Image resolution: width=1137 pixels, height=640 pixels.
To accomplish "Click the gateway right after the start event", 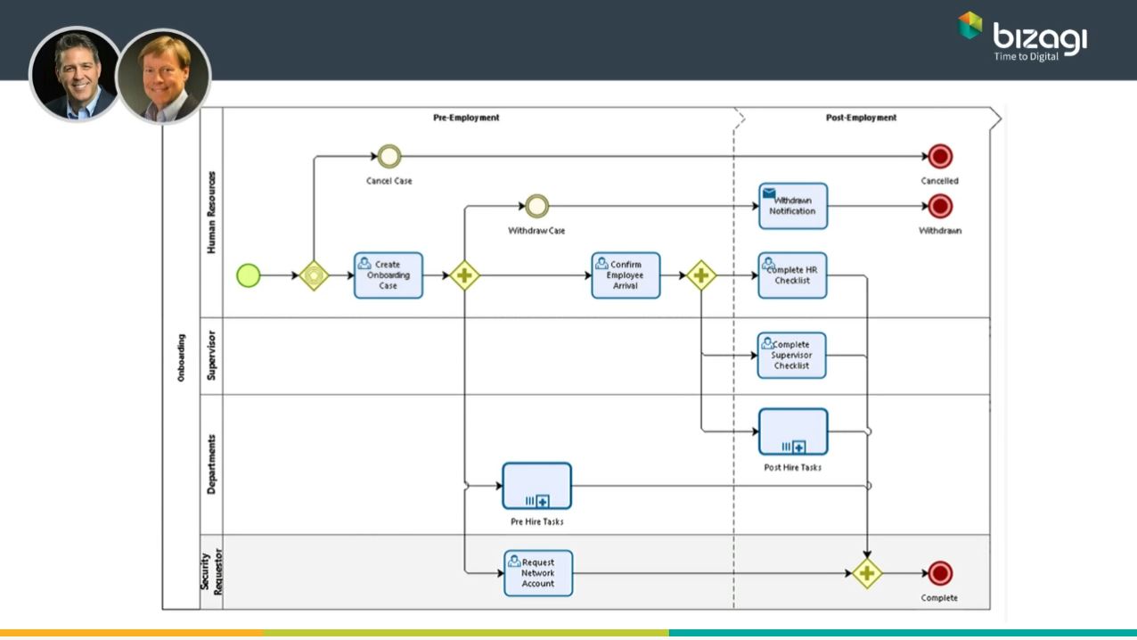I will tap(314, 276).
